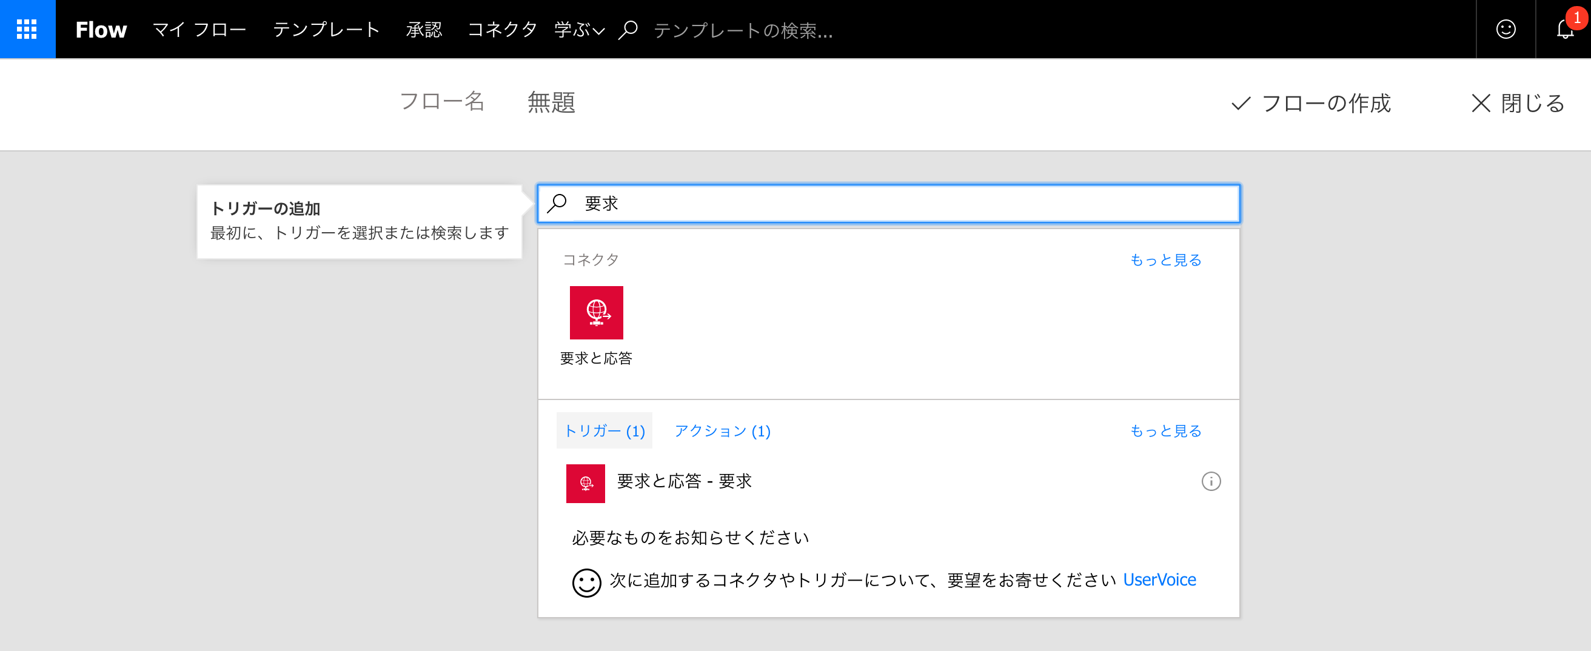Open the UserVoice link
Screen dimensions: 1591x651
pyautogui.click(x=1159, y=579)
